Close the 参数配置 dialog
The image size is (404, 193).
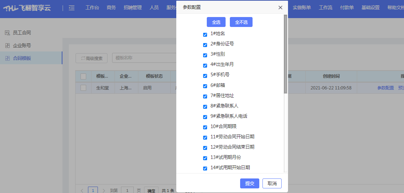tap(280, 7)
